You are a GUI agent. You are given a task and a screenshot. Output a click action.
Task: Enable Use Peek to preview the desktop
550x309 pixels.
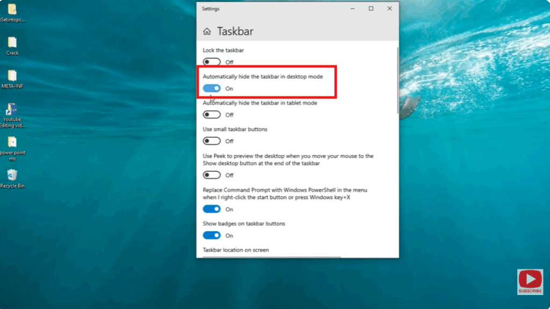pos(212,175)
